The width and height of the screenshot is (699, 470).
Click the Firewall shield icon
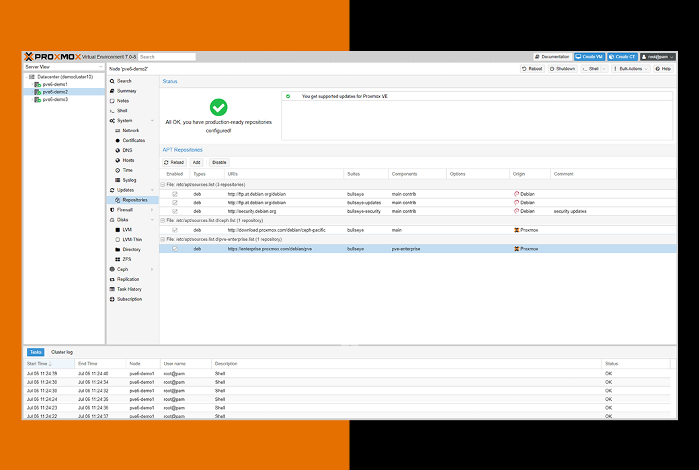pyautogui.click(x=112, y=210)
